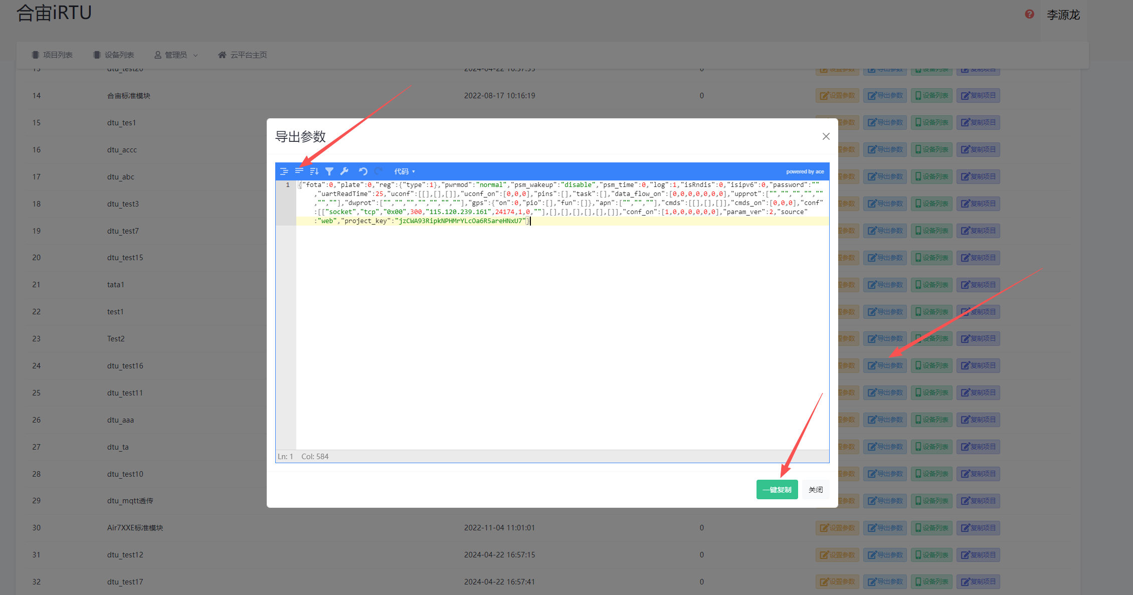Click 复制项目 for row 20 dtu_test15
Viewport: 1133px width, 595px height.
tap(978, 258)
